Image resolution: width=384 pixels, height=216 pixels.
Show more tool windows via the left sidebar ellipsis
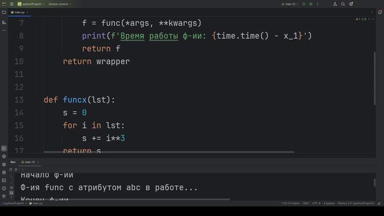click(4, 31)
